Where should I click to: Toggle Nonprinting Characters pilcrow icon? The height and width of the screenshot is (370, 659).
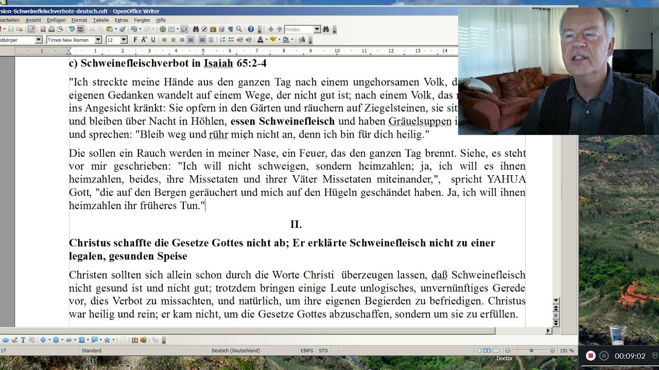(x=231, y=29)
